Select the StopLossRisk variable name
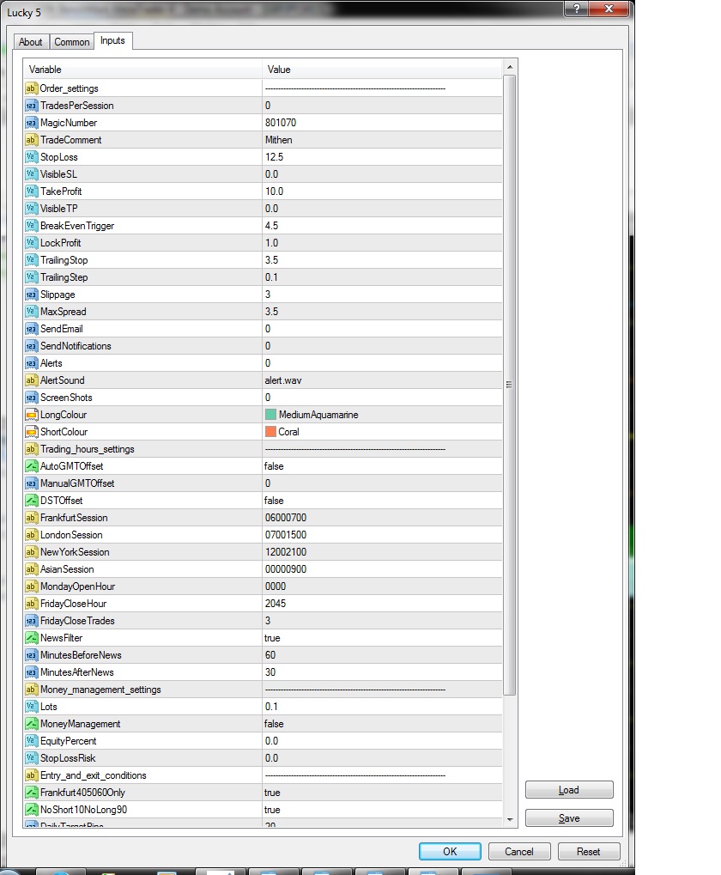This screenshot has height=875, width=721. point(68,758)
